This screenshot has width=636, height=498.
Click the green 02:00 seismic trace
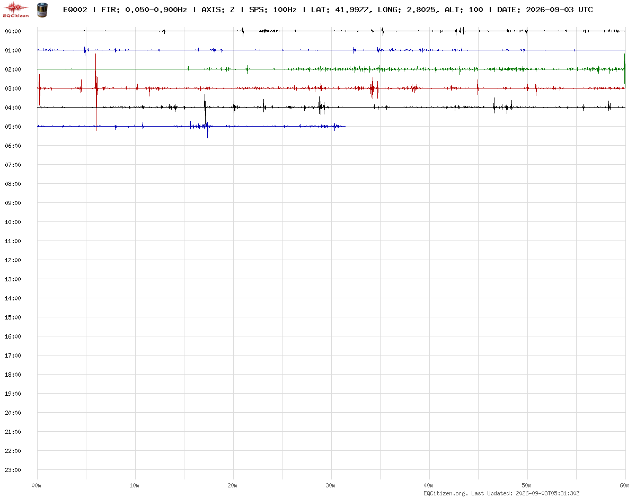(331, 69)
